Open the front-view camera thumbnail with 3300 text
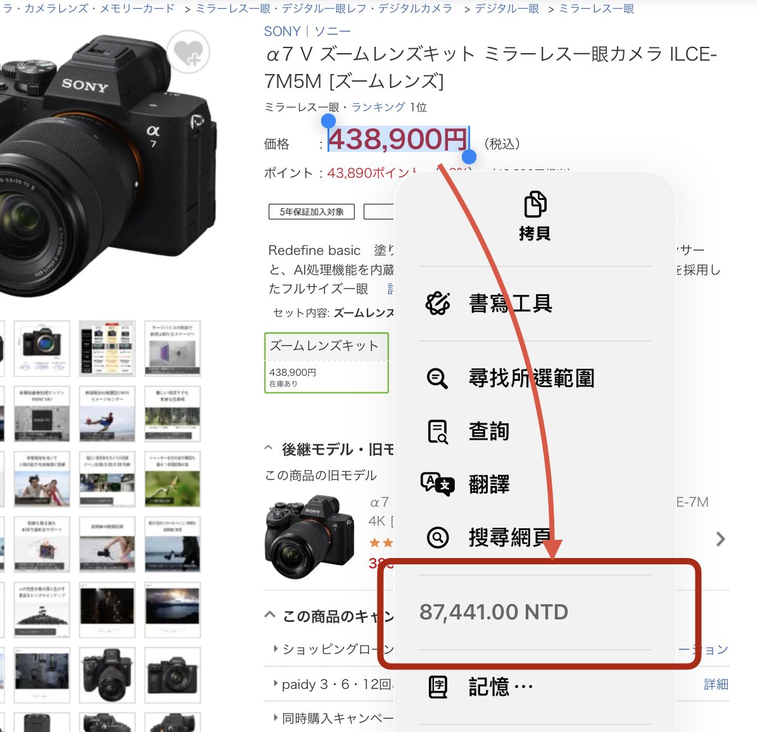 42,348
